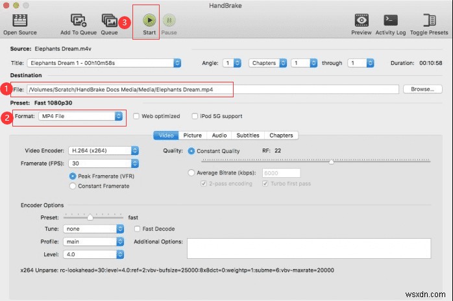Click the Average Bitrate value field
Image resolution: width=453 pixels, height=301 pixels.
282,173
